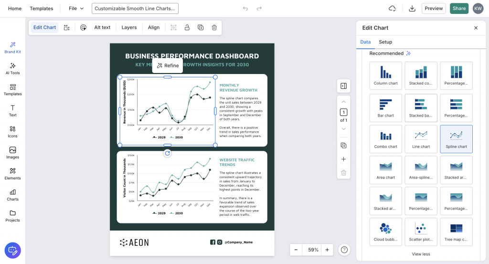Click the animation icon in toolbar
Image resolution: width=489 pixels, height=264 pixels.
click(83, 27)
